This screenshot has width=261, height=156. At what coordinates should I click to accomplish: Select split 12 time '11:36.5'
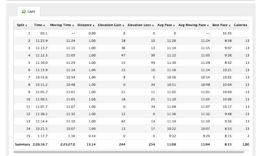tap(42, 114)
